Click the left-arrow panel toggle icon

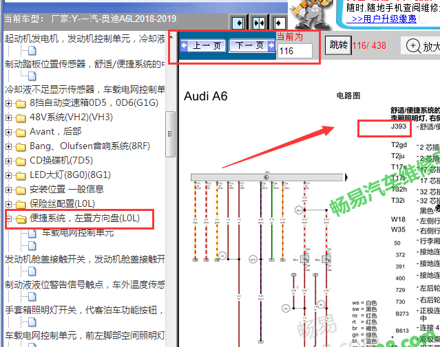coord(279,23)
